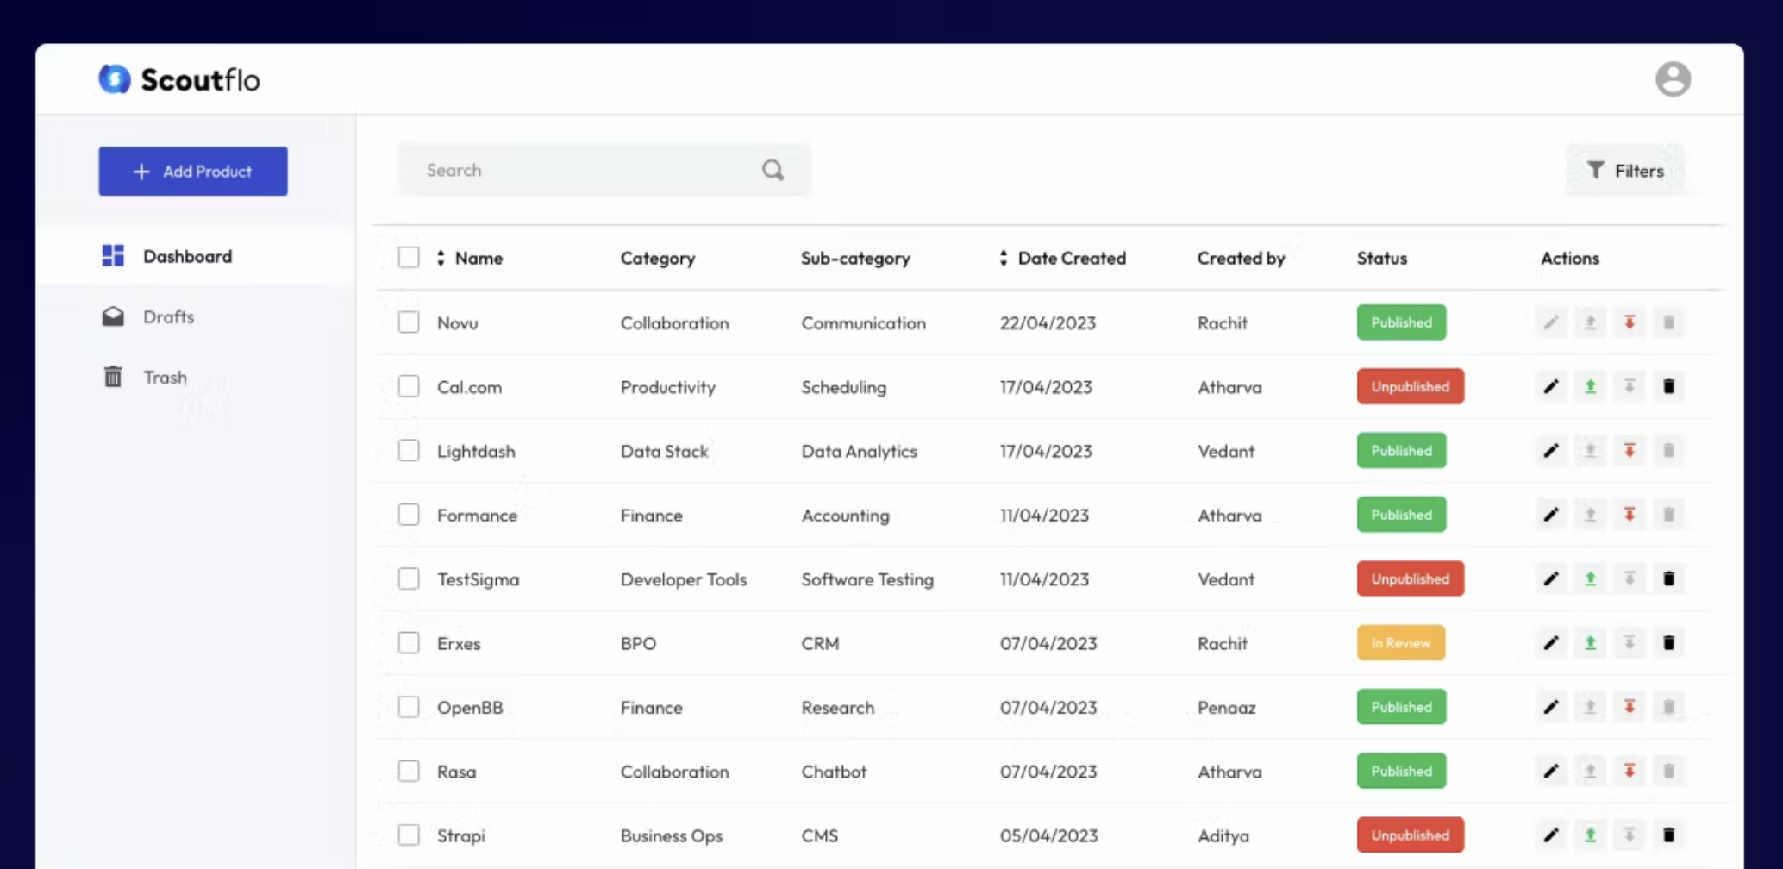Unpublish OpenBB with red arrow
The height and width of the screenshot is (869, 1783).
1630,707
